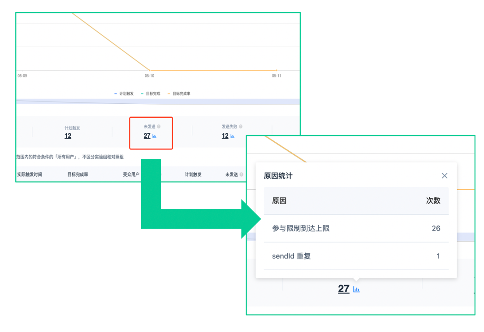Click note text 不区分实验组和对照组
The image size is (484, 332).
pyautogui.click(x=103, y=157)
